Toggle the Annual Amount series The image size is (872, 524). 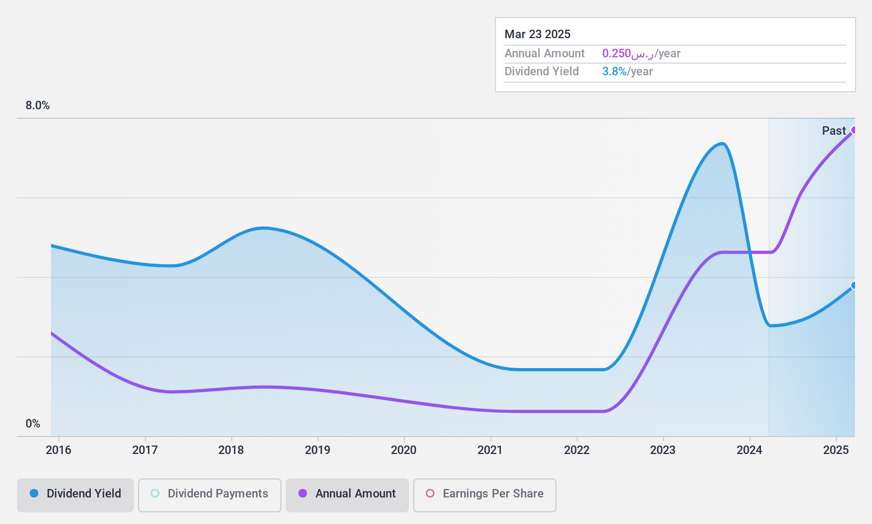(347, 495)
